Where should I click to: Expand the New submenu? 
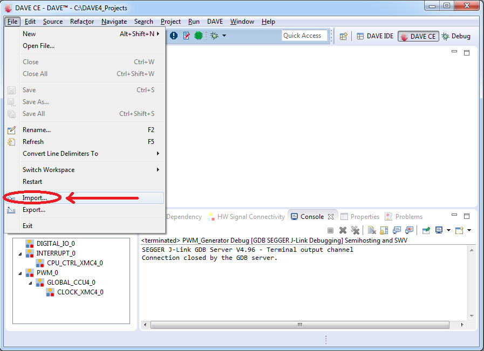pyautogui.click(x=85, y=34)
